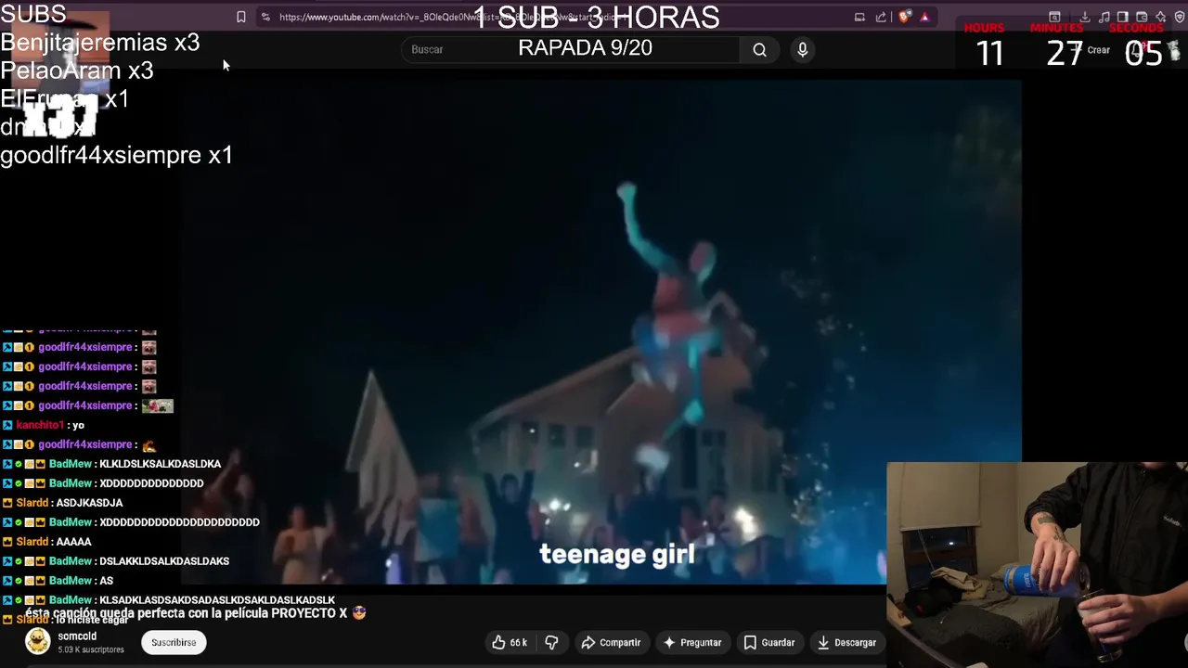Click the Suscribirse button
Viewport: 1188px width, 668px height.
174,642
